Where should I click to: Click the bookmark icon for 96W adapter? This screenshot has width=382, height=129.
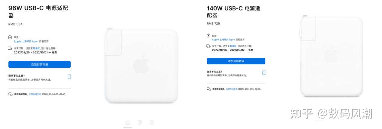pos(69,77)
